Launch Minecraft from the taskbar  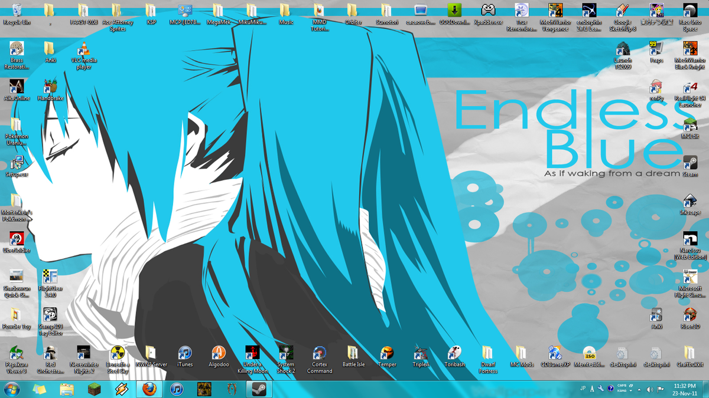(x=95, y=389)
